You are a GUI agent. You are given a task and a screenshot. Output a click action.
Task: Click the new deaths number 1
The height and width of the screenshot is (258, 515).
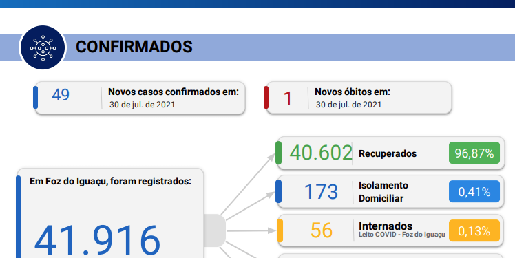click(x=288, y=99)
